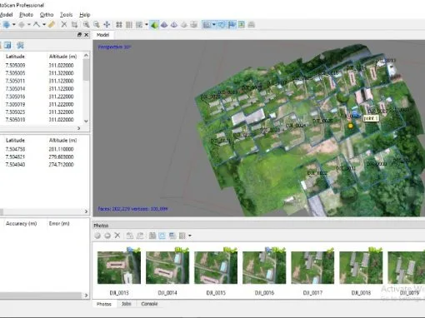
Task: Switch to the Jobs tab
Action: point(126,304)
